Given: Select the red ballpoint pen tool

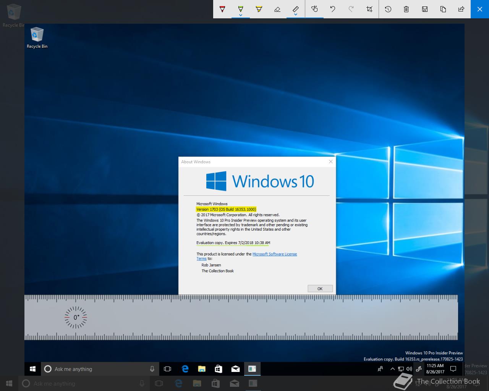Looking at the screenshot, I should [222, 9].
